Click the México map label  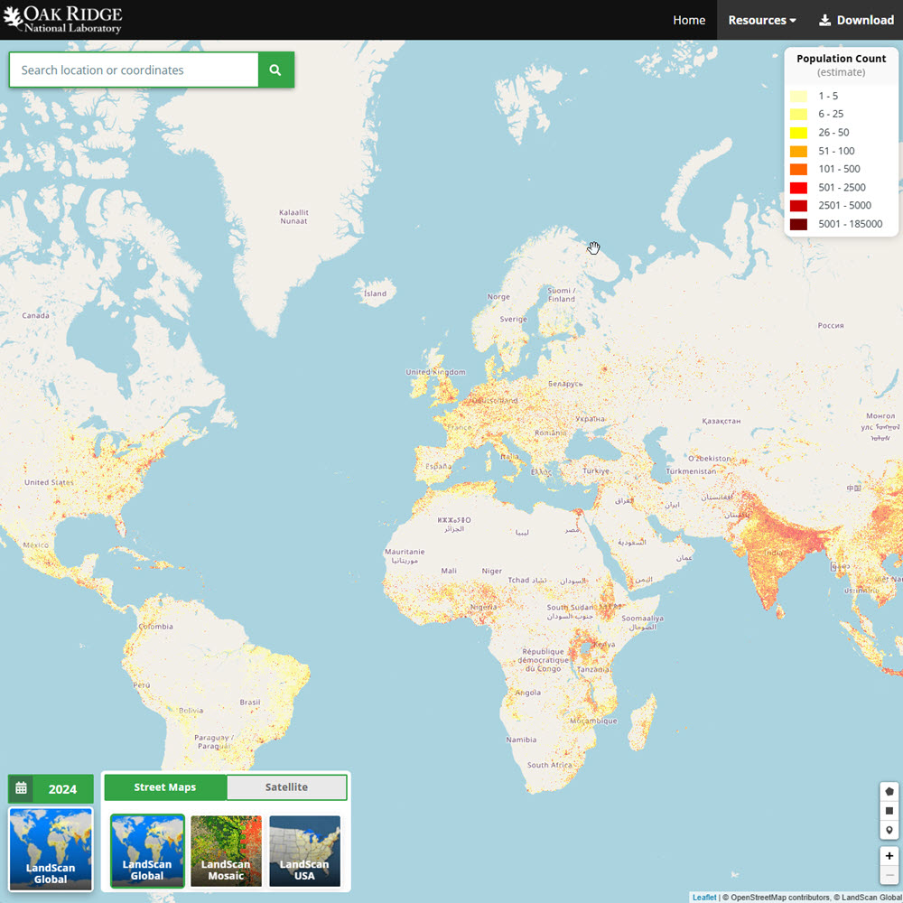tap(36, 545)
